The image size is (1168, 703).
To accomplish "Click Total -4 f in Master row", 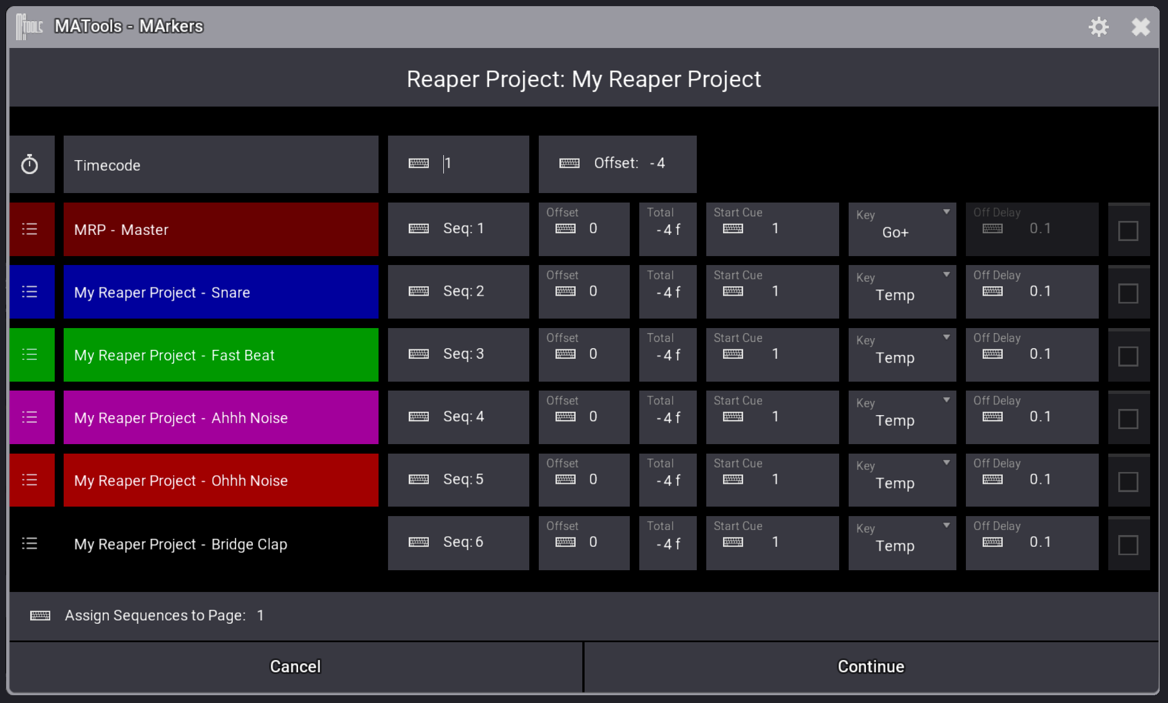I will pyautogui.click(x=668, y=229).
